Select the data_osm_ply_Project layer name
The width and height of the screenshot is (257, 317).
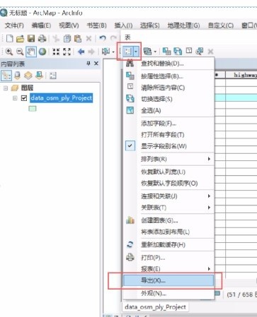pyautogui.click(x=62, y=98)
